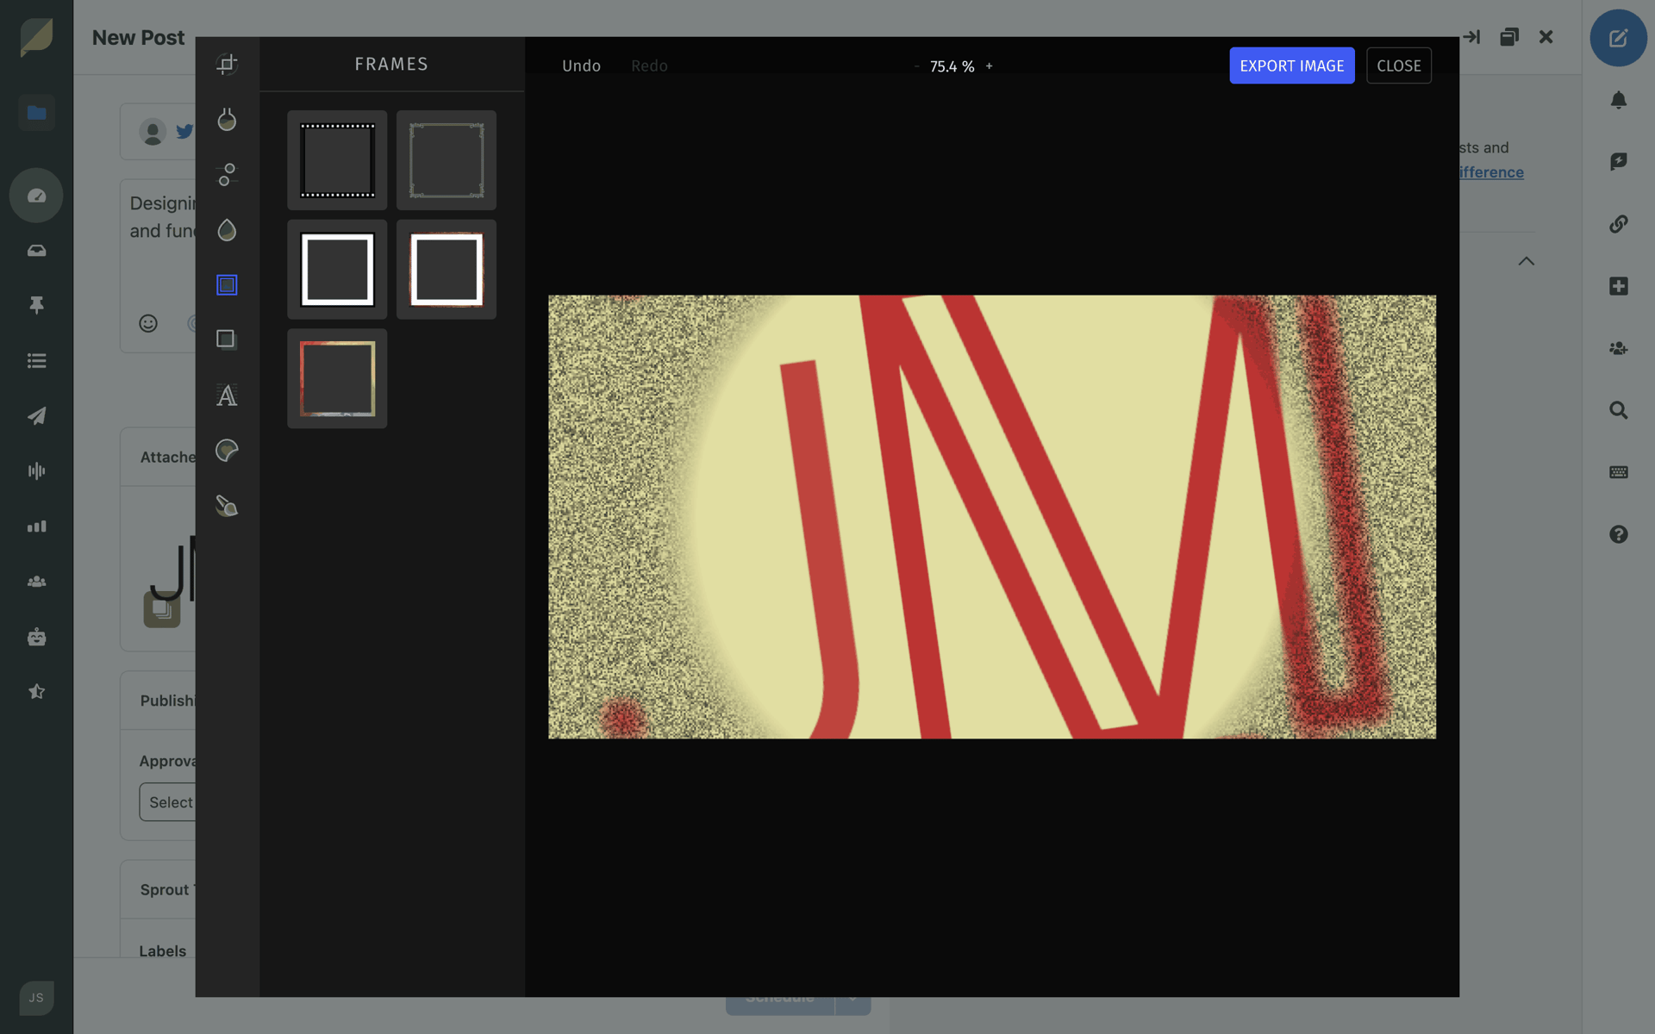Open the search magnifier icon
Screen dimensions: 1655x1034
[x=1618, y=410]
